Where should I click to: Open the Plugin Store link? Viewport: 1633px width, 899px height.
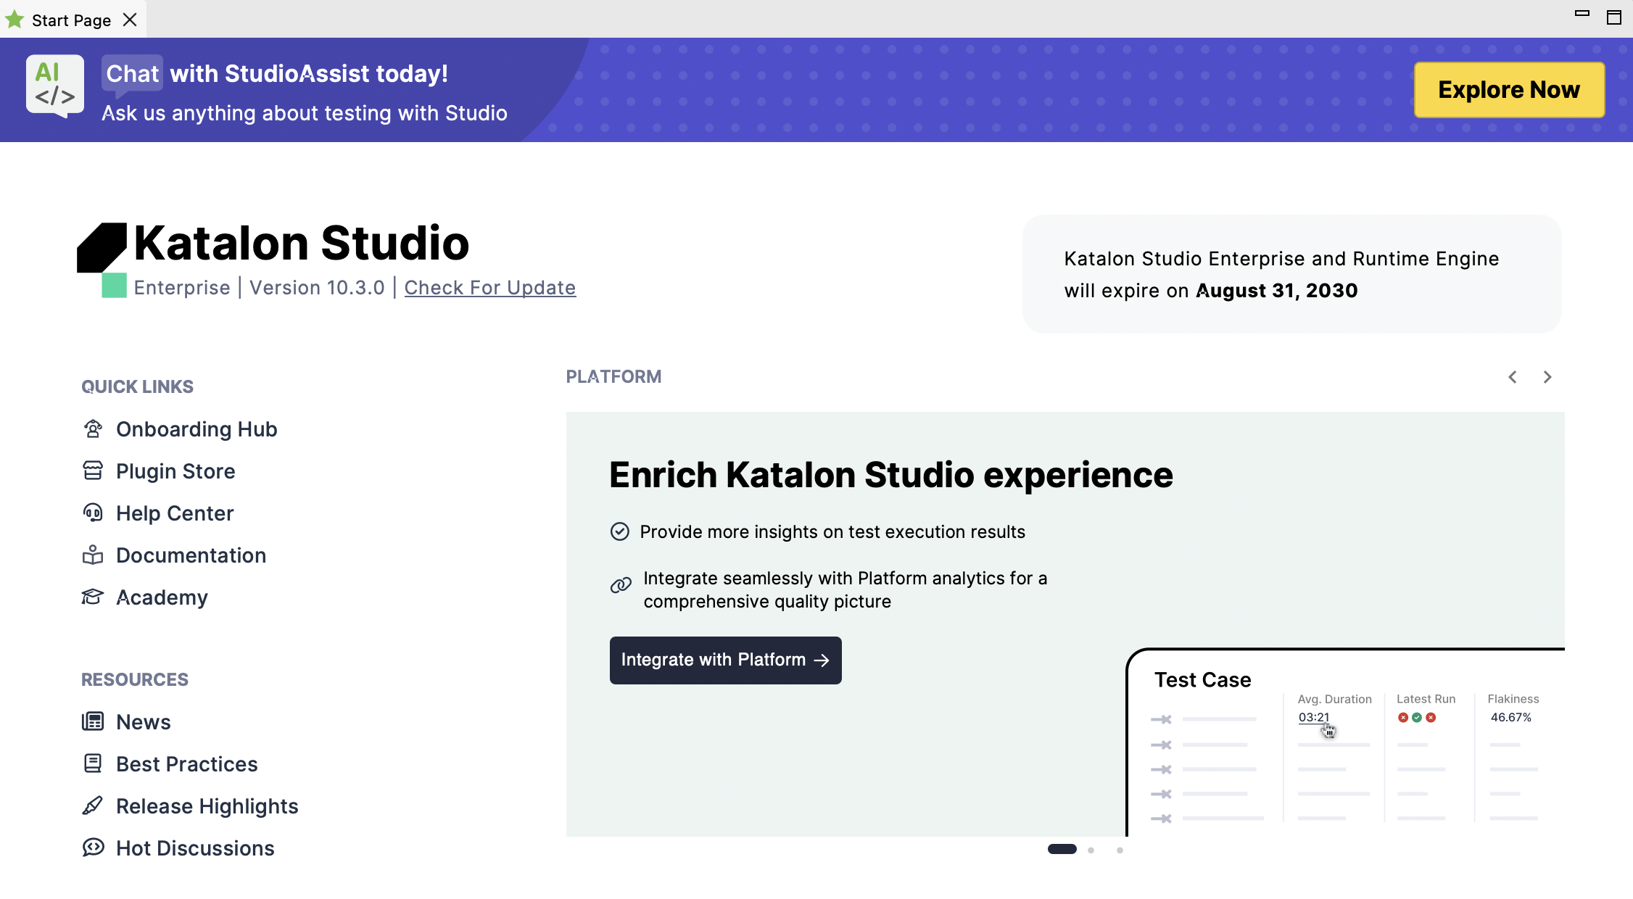click(175, 471)
